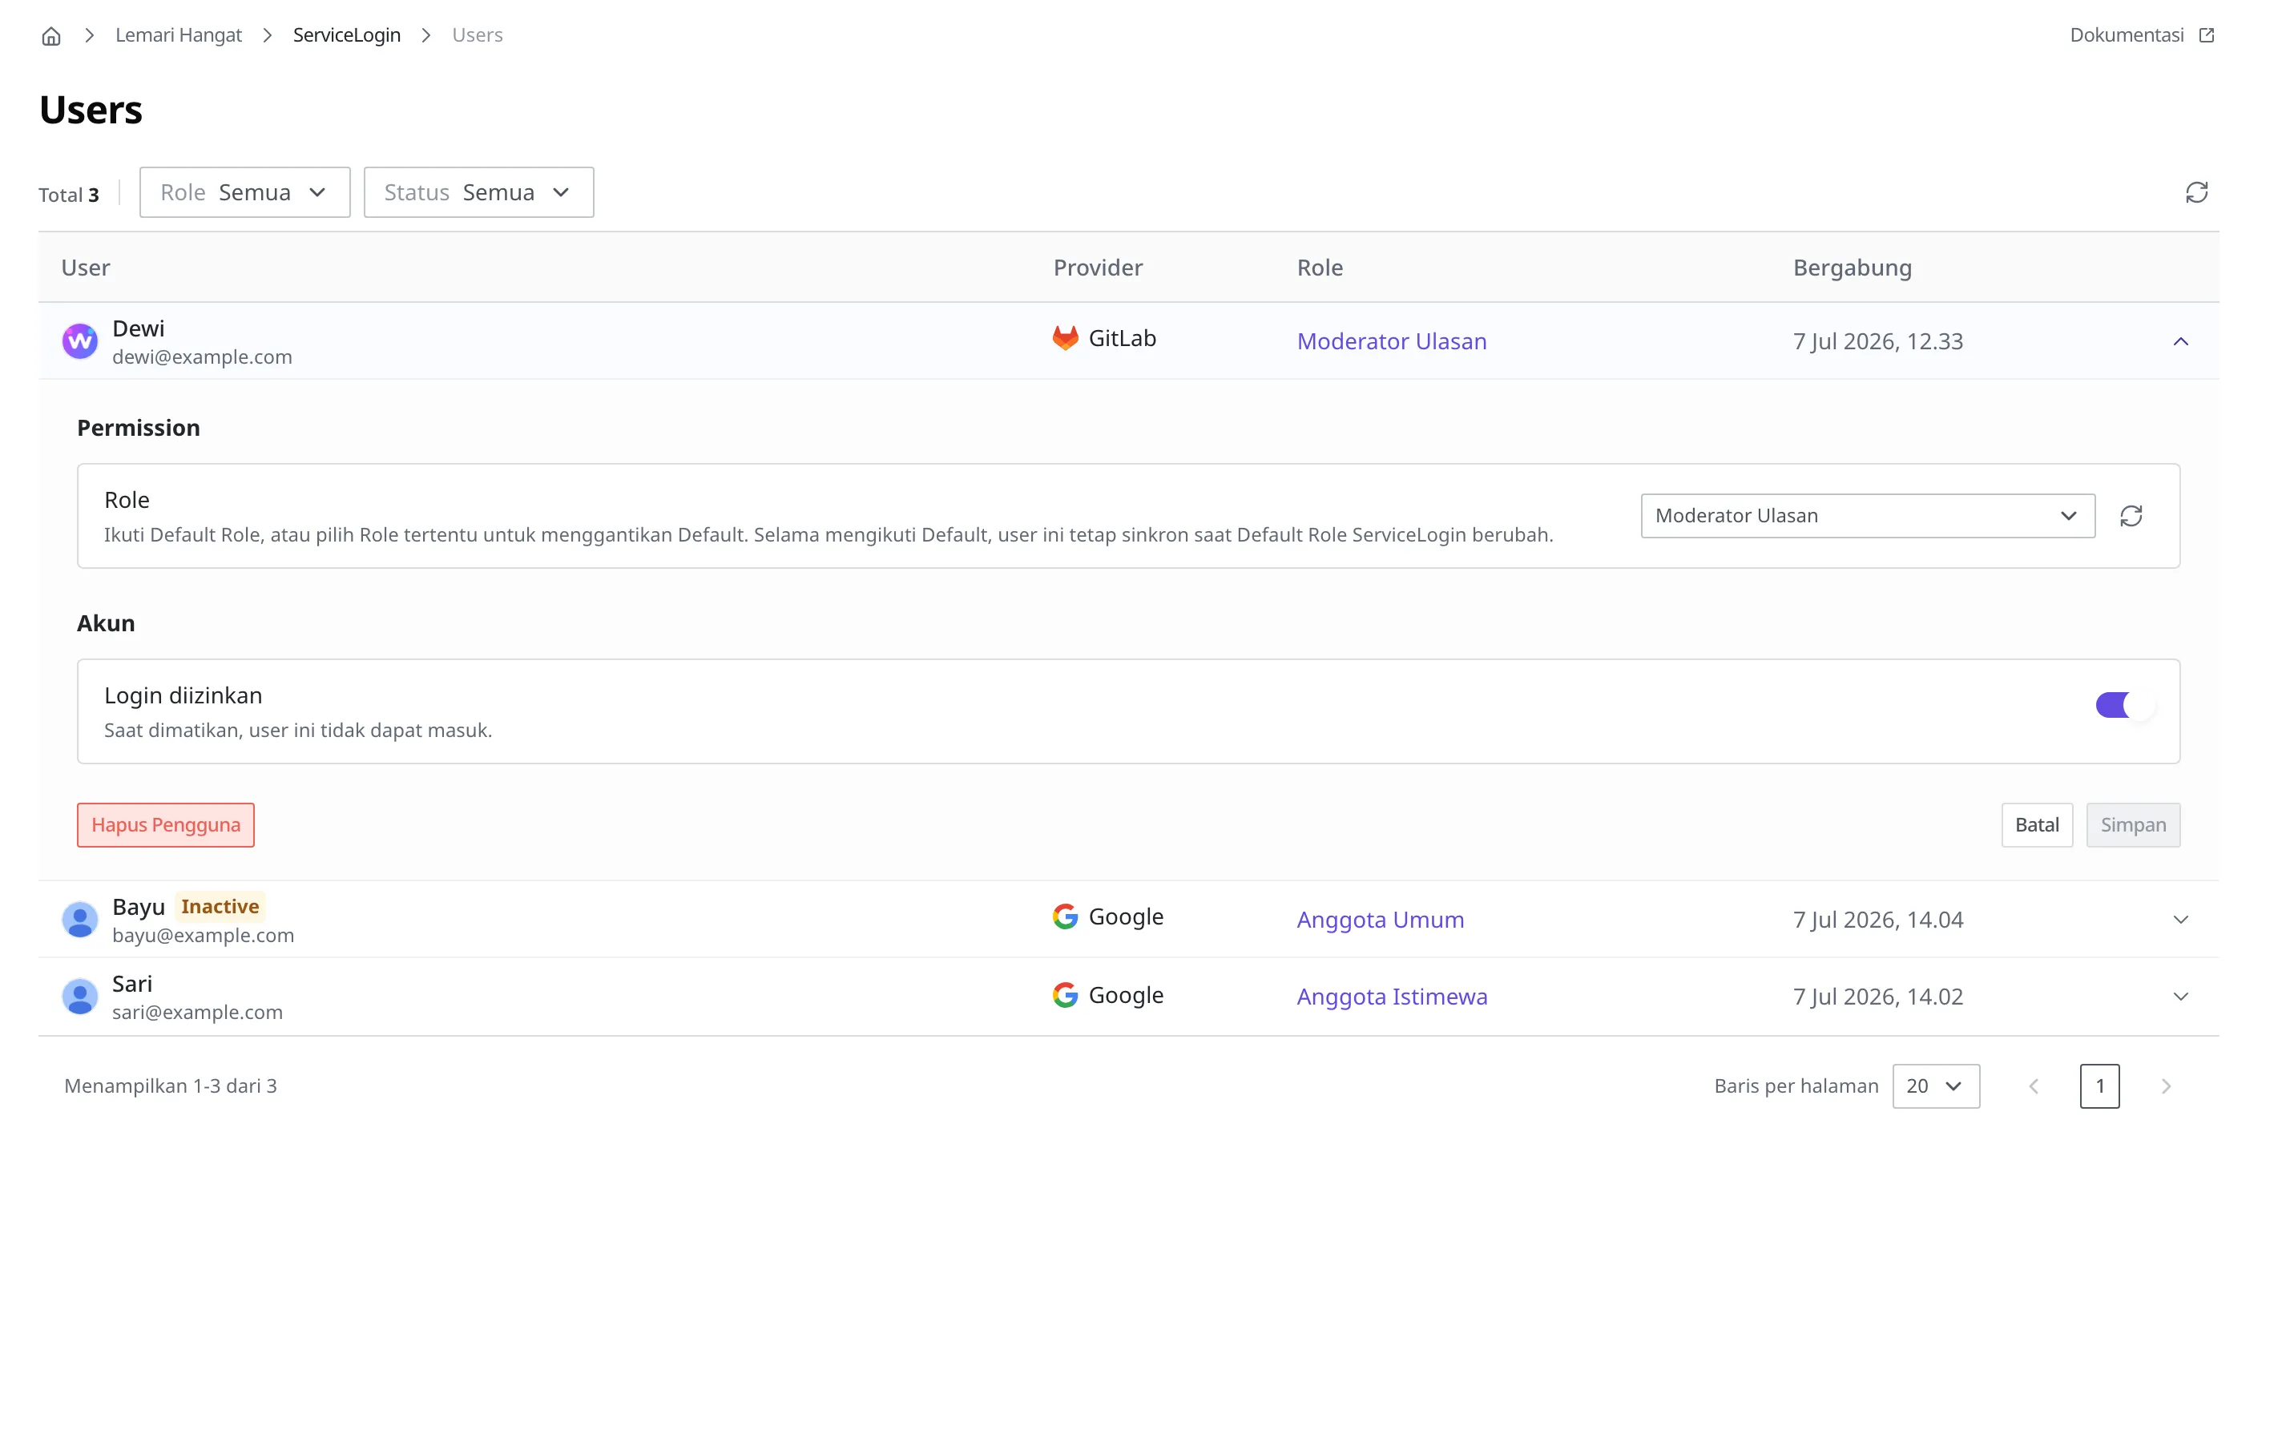Click the Simpan button
Screen dimensions: 2282x1442
(x=2132, y=824)
